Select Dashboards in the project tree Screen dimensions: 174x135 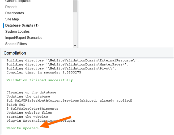tap(15, 13)
